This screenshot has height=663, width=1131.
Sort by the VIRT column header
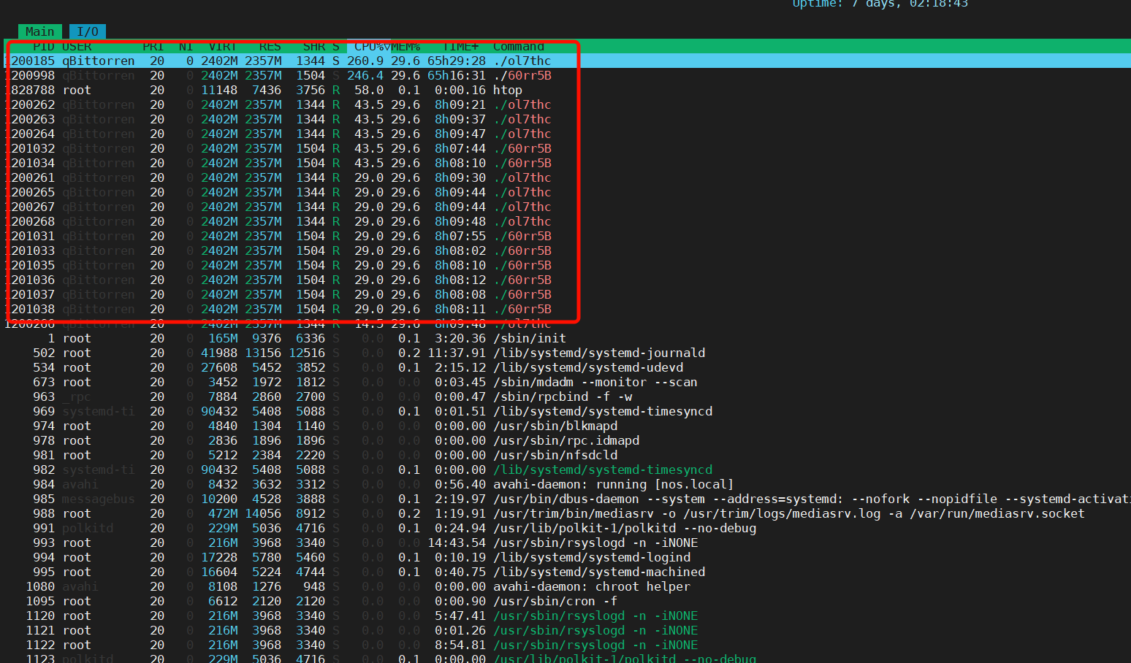click(223, 46)
